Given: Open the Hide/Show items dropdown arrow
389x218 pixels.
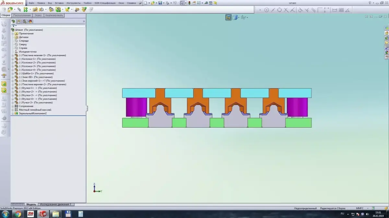Looking at the screenshot, I should pyautogui.click(x=247, y=18).
